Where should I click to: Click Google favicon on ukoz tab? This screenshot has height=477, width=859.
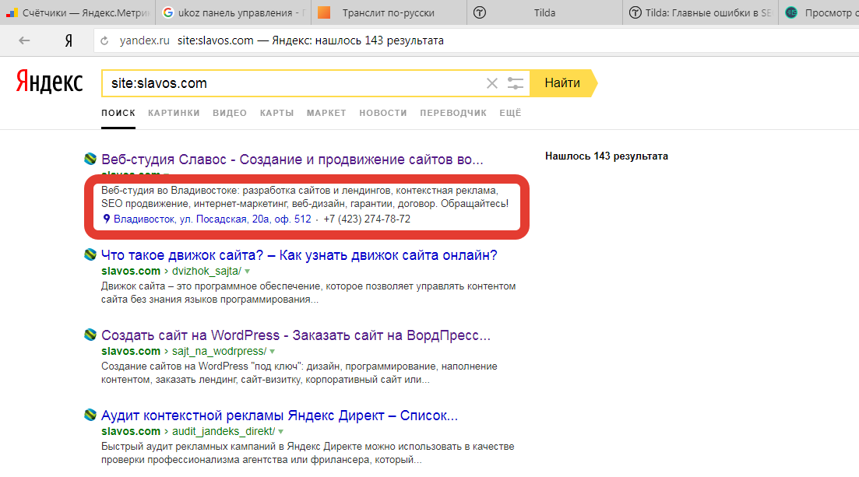click(x=168, y=12)
